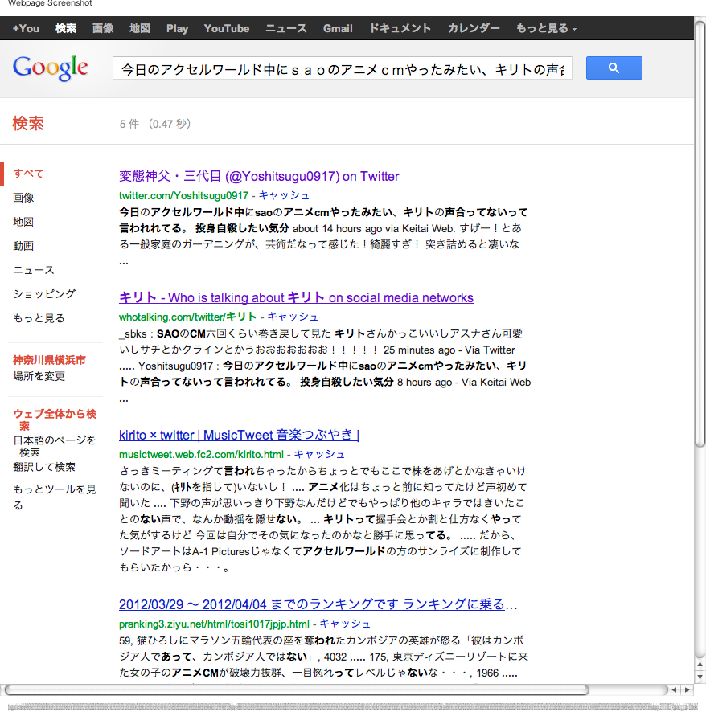
Task: Select 動画 filter in left sidebar
Action: point(23,246)
